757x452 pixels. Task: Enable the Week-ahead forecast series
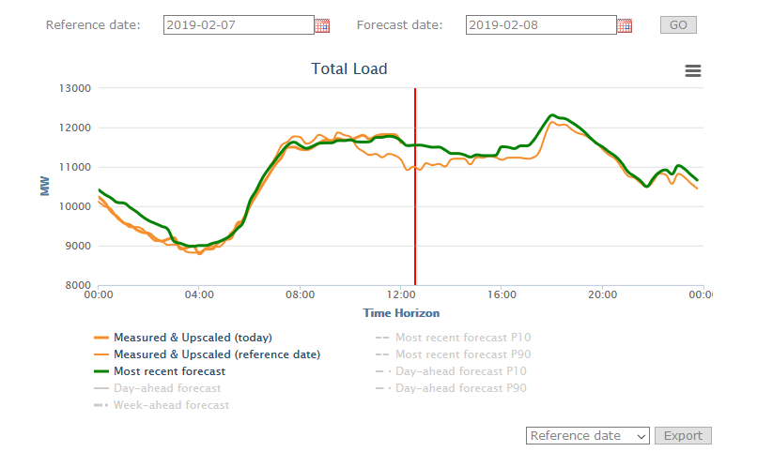pos(171,405)
